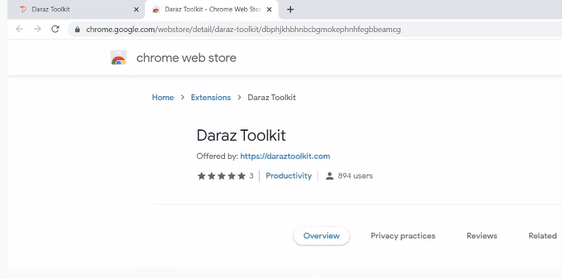
Task: Open the Productivity category link
Action: tap(288, 176)
